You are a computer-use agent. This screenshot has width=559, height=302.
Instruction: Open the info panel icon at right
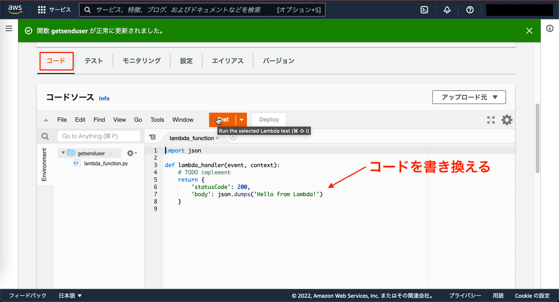coord(550,29)
